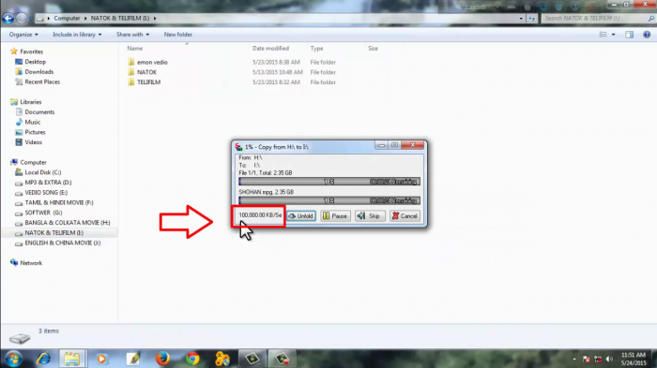
Task: Open address bar history dropdown arrow
Action: (521, 19)
